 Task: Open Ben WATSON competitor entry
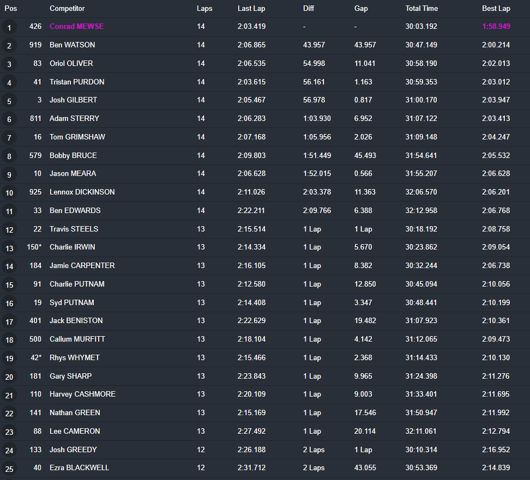(x=73, y=45)
